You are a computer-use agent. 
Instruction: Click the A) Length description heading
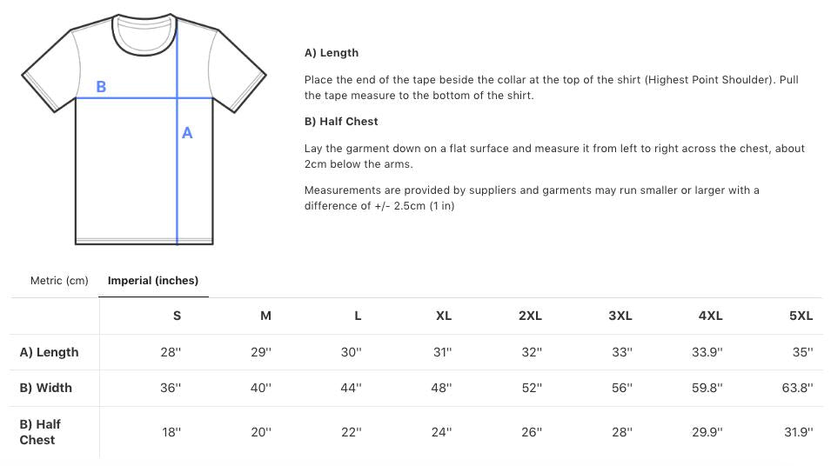pyautogui.click(x=332, y=53)
